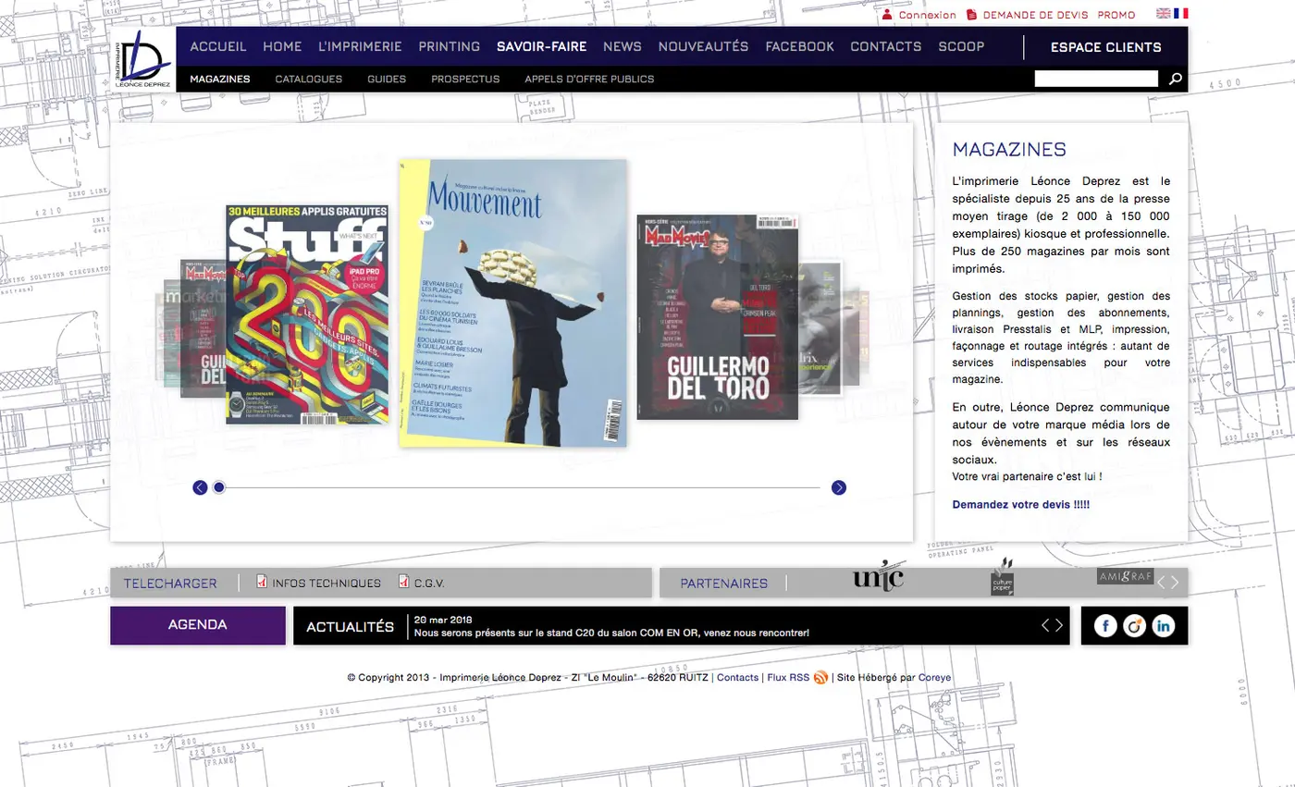Open the footer Contacts link
The width and height of the screenshot is (1295, 787).
pos(737,678)
